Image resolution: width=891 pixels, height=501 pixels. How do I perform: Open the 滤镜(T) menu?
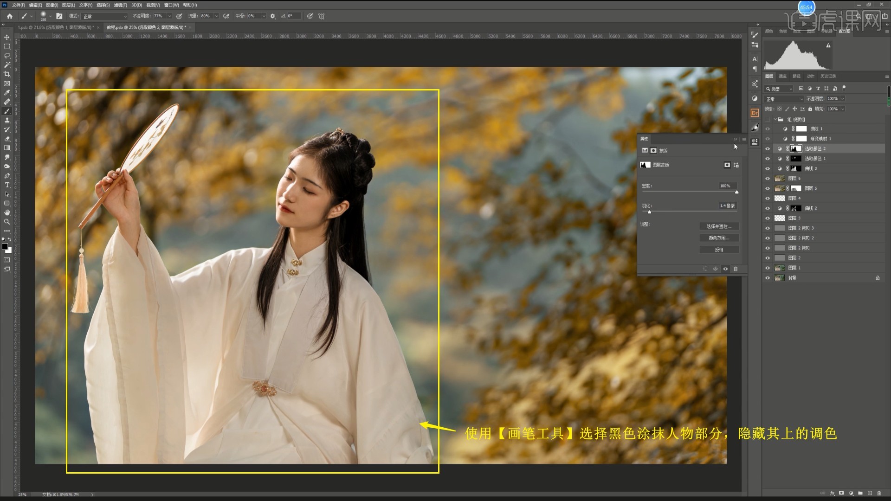click(121, 5)
